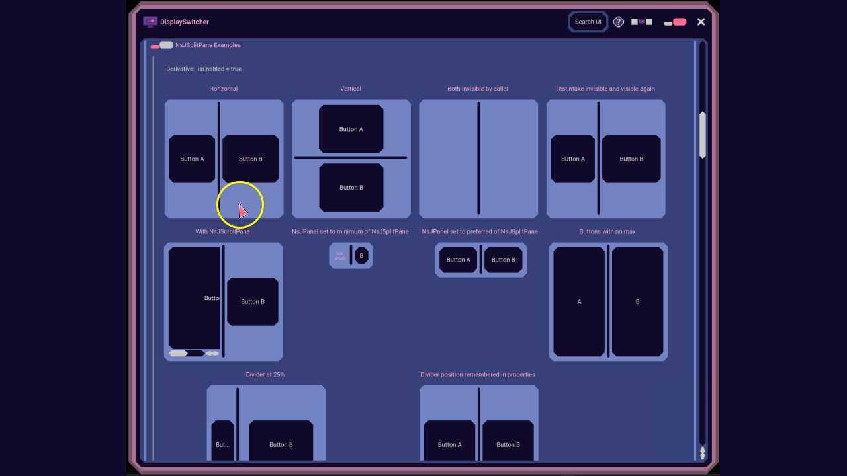Click the truncated But... button at 25% divider
The height and width of the screenshot is (476, 847).
(223, 441)
